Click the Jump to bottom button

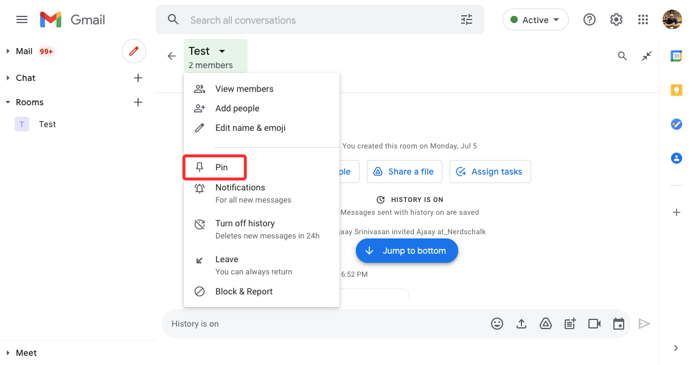click(406, 251)
